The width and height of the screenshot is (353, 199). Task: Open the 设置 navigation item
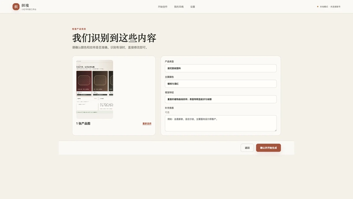[193, 7]
